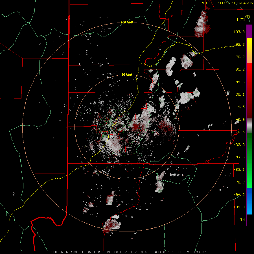Select the 76.7 scale value
Screen dimensions: 254x254
(240, 57)
